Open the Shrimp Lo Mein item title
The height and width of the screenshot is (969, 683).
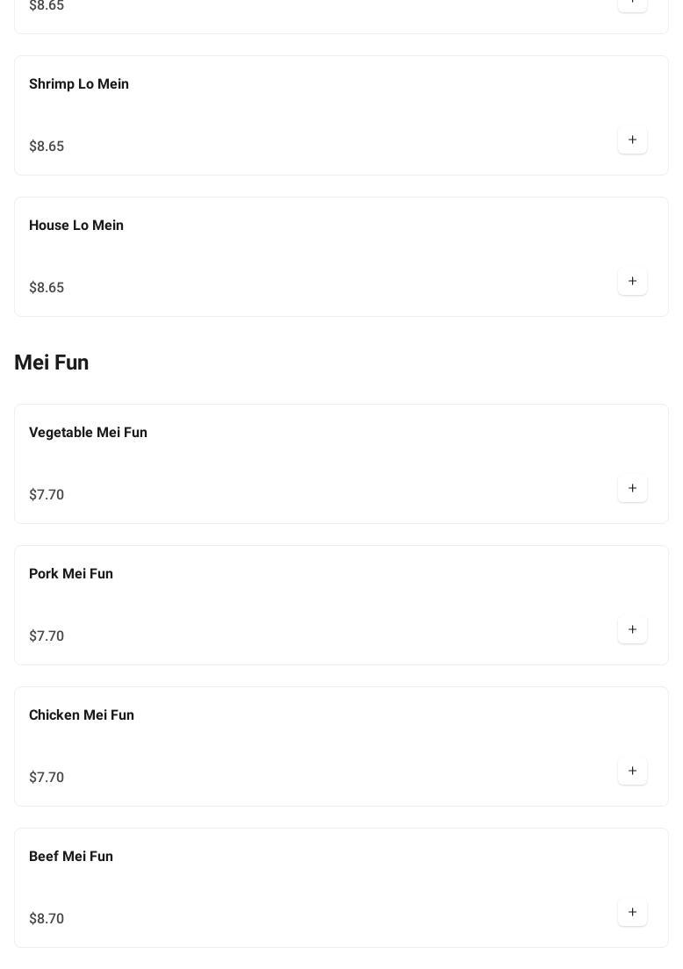tap(79, 84)
